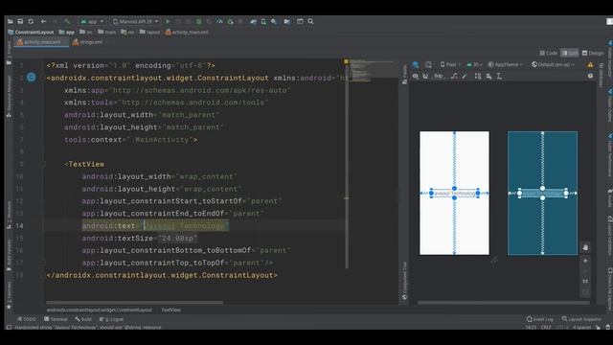This screenshot has width=613, height=345.
Task: Select the app breadcrumb in navigation bar
Action: tap(67, 32)
